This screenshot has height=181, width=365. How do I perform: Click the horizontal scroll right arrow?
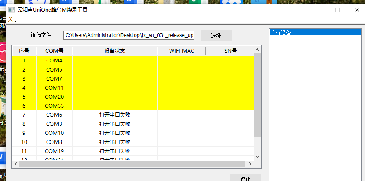coord(250,164)
